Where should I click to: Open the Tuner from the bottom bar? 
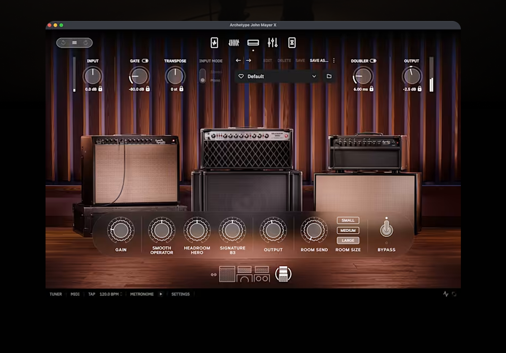point(56,294)
